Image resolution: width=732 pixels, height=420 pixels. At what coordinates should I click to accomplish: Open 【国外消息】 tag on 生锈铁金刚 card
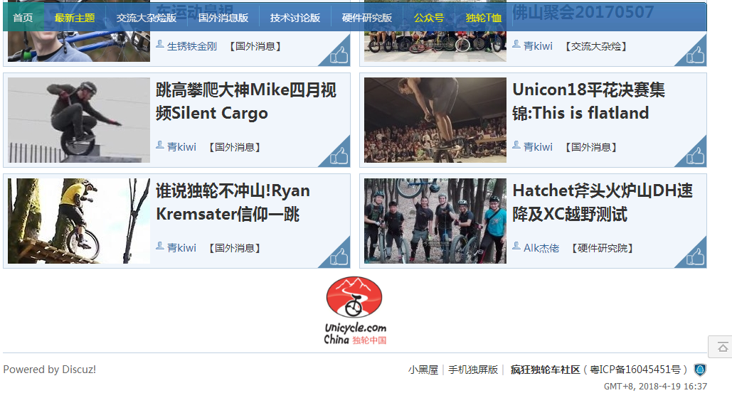255,46
